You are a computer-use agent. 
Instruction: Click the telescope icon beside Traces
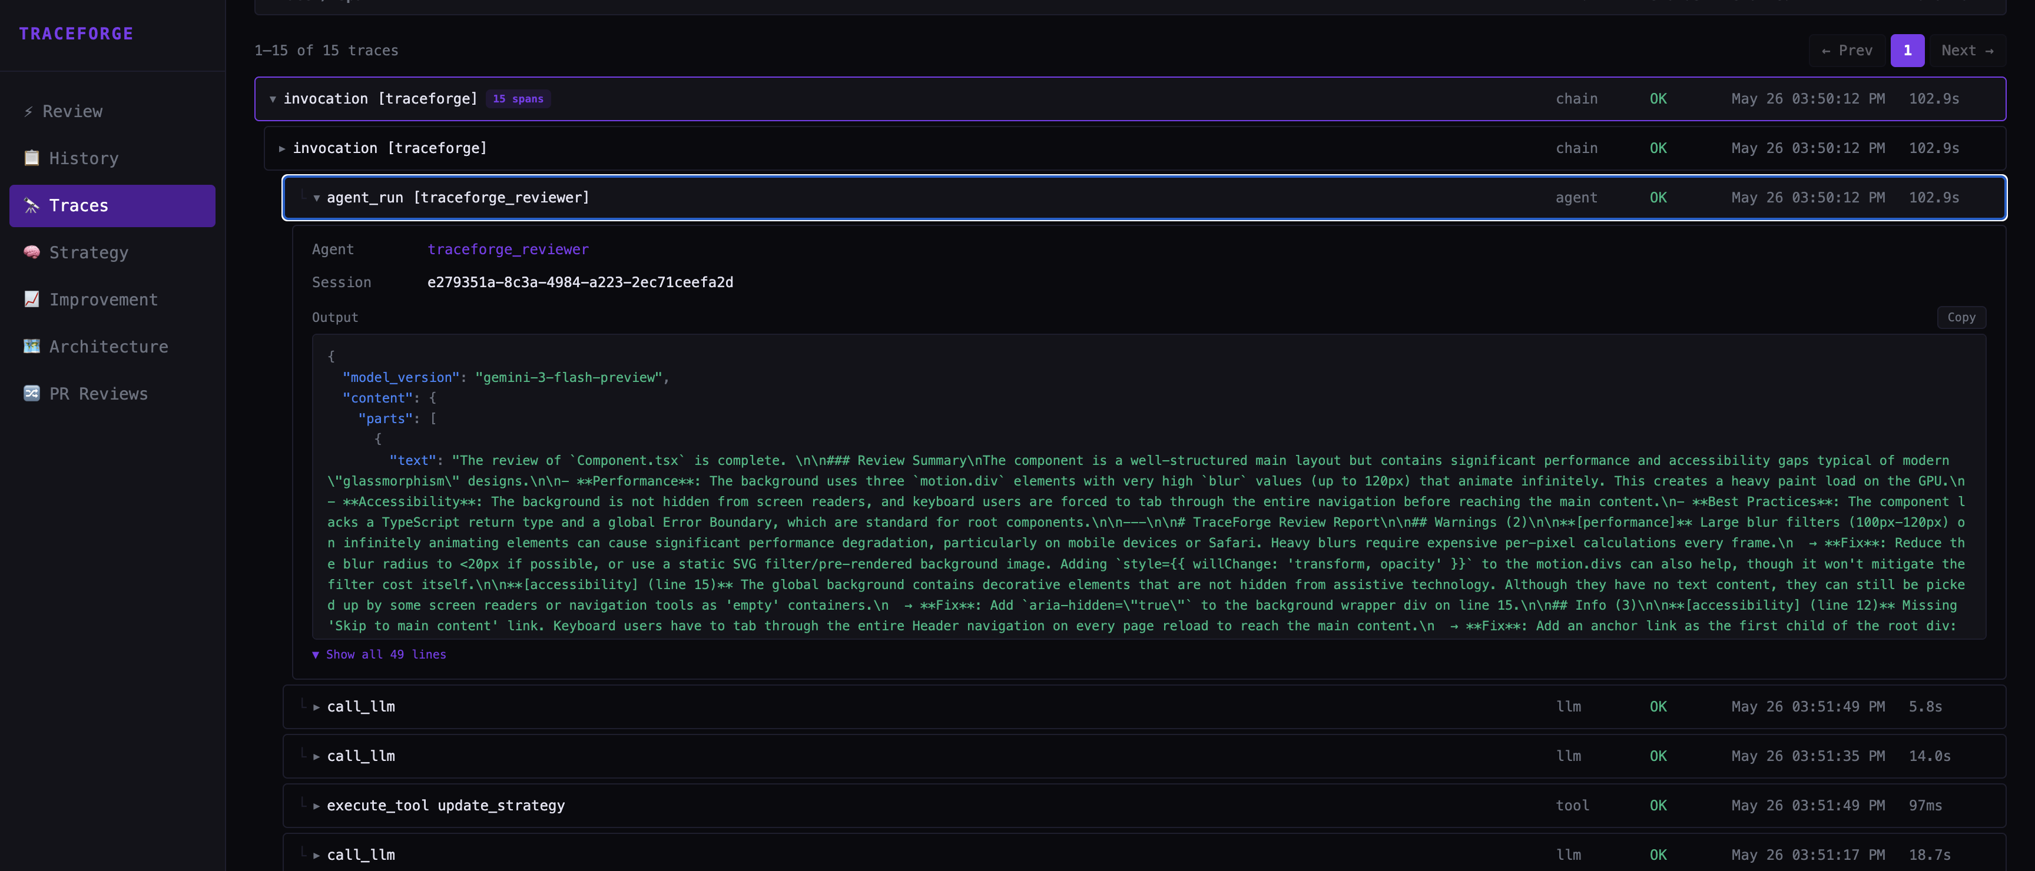32,205
